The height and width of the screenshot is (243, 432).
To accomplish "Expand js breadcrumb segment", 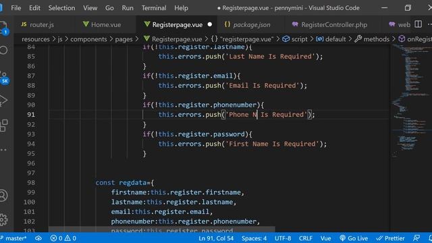I will (60, 39).
